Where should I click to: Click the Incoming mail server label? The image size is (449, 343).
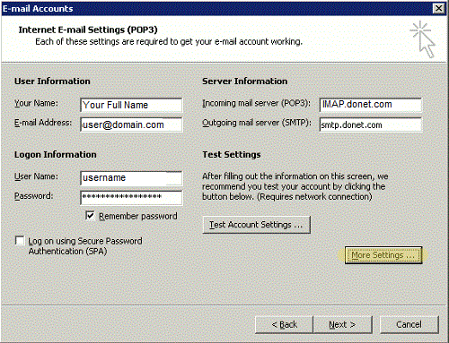pyautogui.click(x=257, y=103)
